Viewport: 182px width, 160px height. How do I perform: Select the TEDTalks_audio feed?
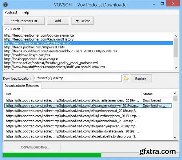(88, 43)
